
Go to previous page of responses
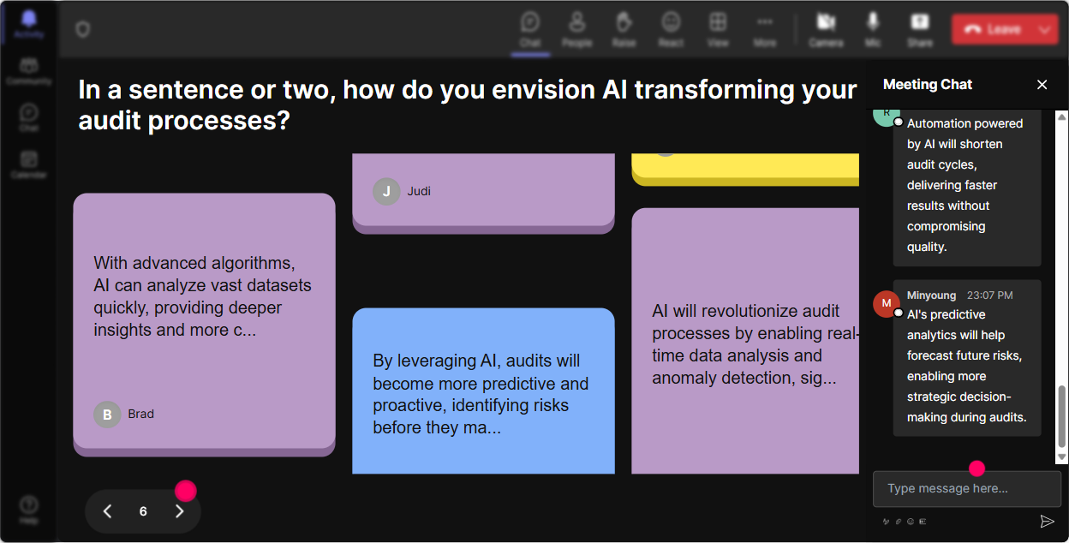click(107, 511)
